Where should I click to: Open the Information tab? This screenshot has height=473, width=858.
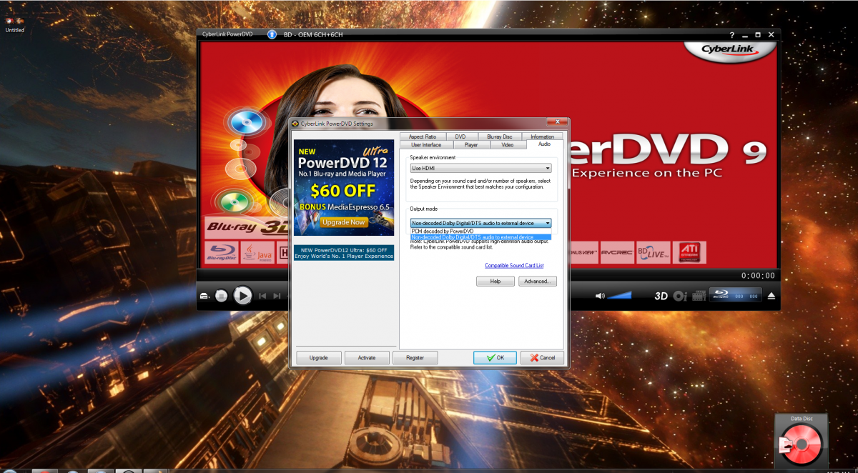542,136
